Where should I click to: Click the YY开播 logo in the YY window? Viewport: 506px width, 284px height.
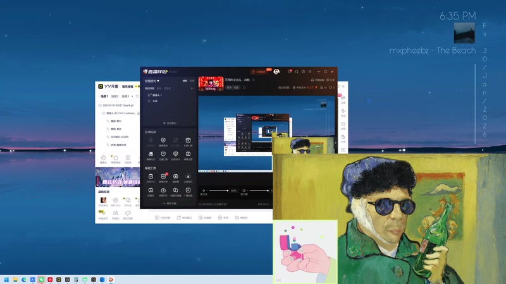coord(108,86)
